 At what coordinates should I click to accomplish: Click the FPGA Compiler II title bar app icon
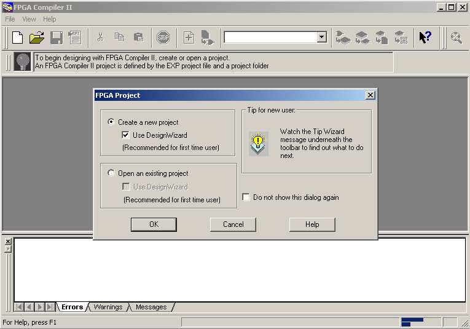click(x=7, y=7)
